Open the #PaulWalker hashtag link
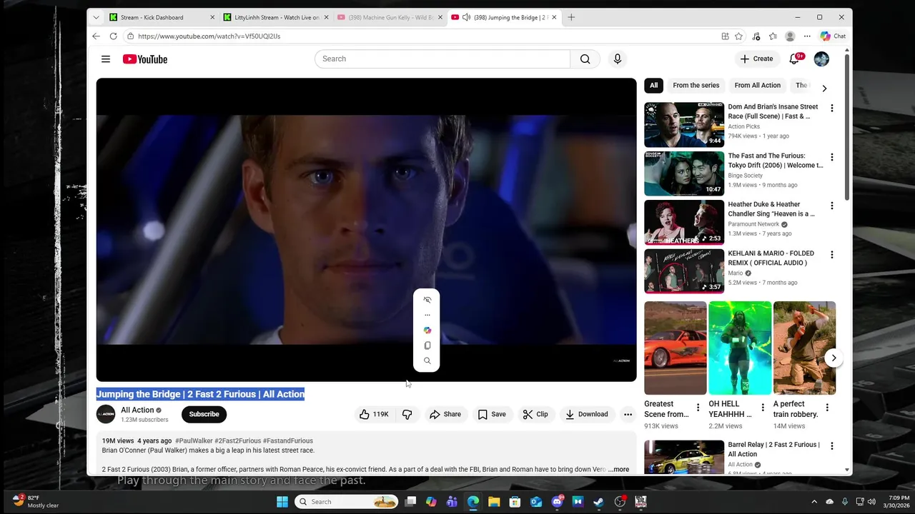 pyautogui.click(x=194, y=441)
